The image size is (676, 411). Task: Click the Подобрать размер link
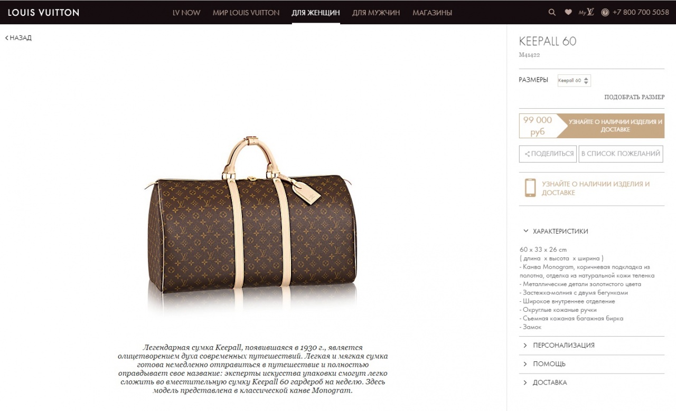coord(634,97)
